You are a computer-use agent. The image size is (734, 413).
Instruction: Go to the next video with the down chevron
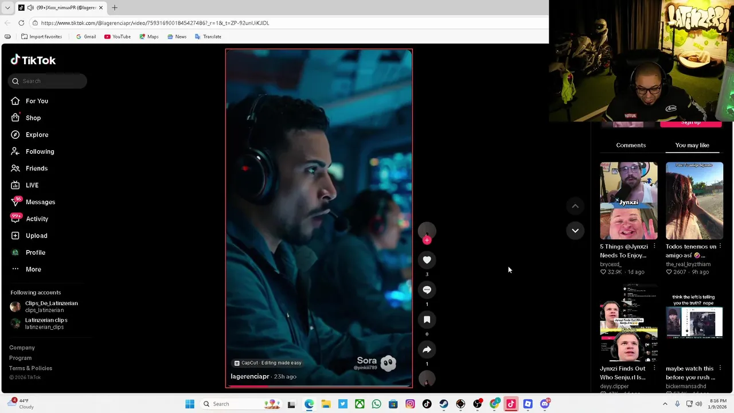[x=575, y=231]
